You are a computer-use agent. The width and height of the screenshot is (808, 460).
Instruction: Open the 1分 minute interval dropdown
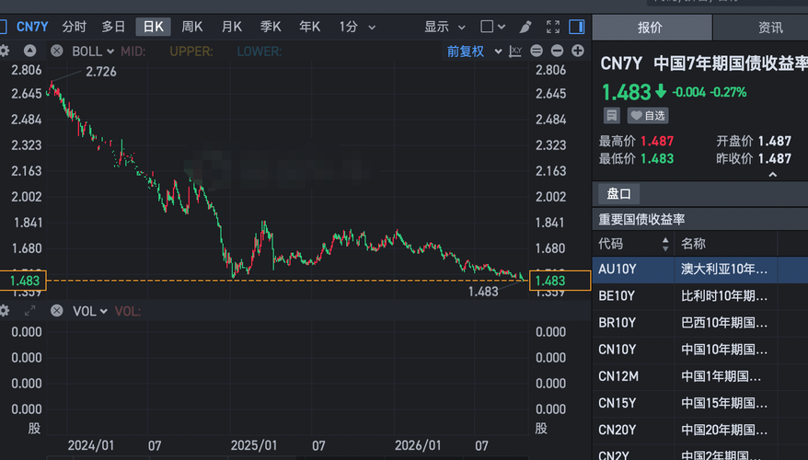point(357,27)
